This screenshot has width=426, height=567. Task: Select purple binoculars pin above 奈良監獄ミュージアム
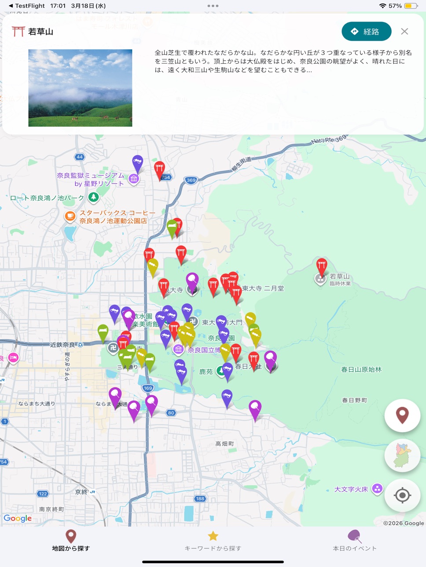pos(138,164)
